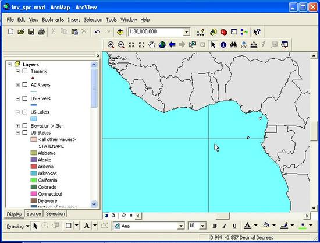This screenshot has height=243, width=320.
Task: Activate the Identify tool
Action: click(x=223, y=44)
